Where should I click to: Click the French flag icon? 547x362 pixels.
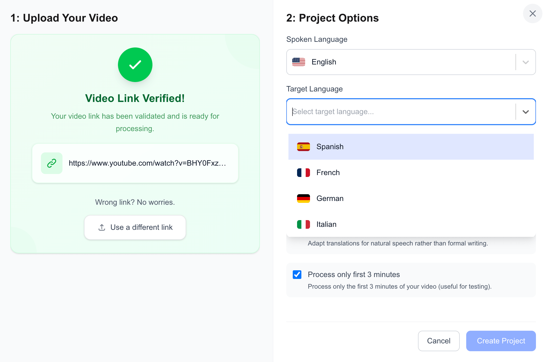click(303, 172)
